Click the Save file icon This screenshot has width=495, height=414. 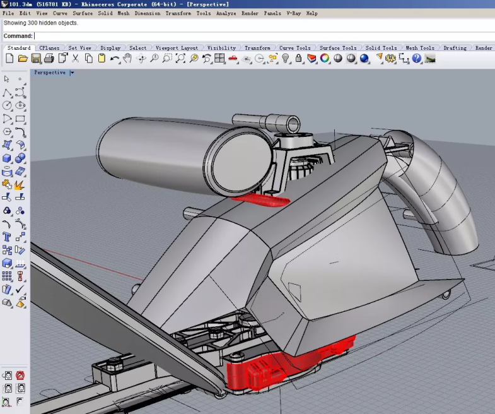tap(36, 59)
